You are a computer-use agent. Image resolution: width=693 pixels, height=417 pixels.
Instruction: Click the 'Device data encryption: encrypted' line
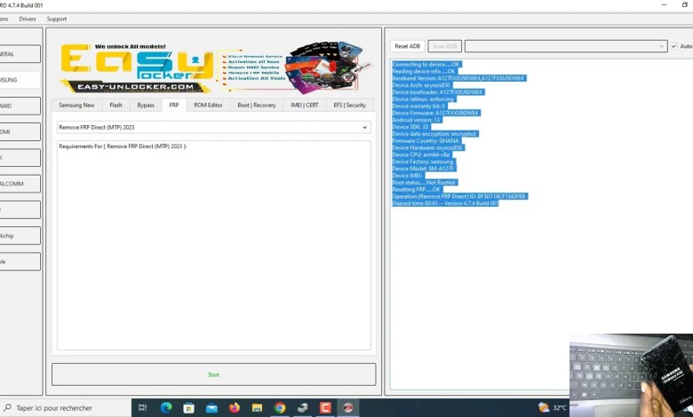pos(434,134)
